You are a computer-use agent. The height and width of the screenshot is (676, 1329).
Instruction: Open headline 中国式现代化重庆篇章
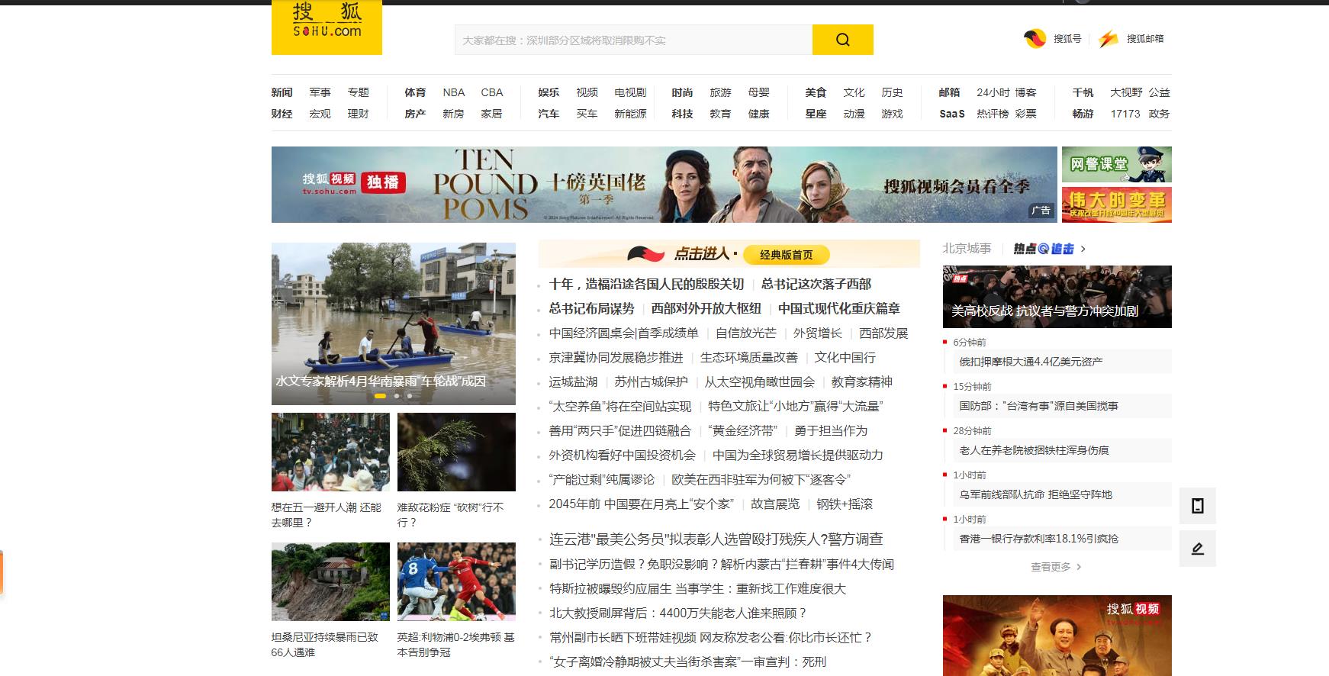pos(839,308)
